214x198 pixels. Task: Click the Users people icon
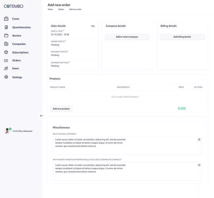tap(6, 68)
